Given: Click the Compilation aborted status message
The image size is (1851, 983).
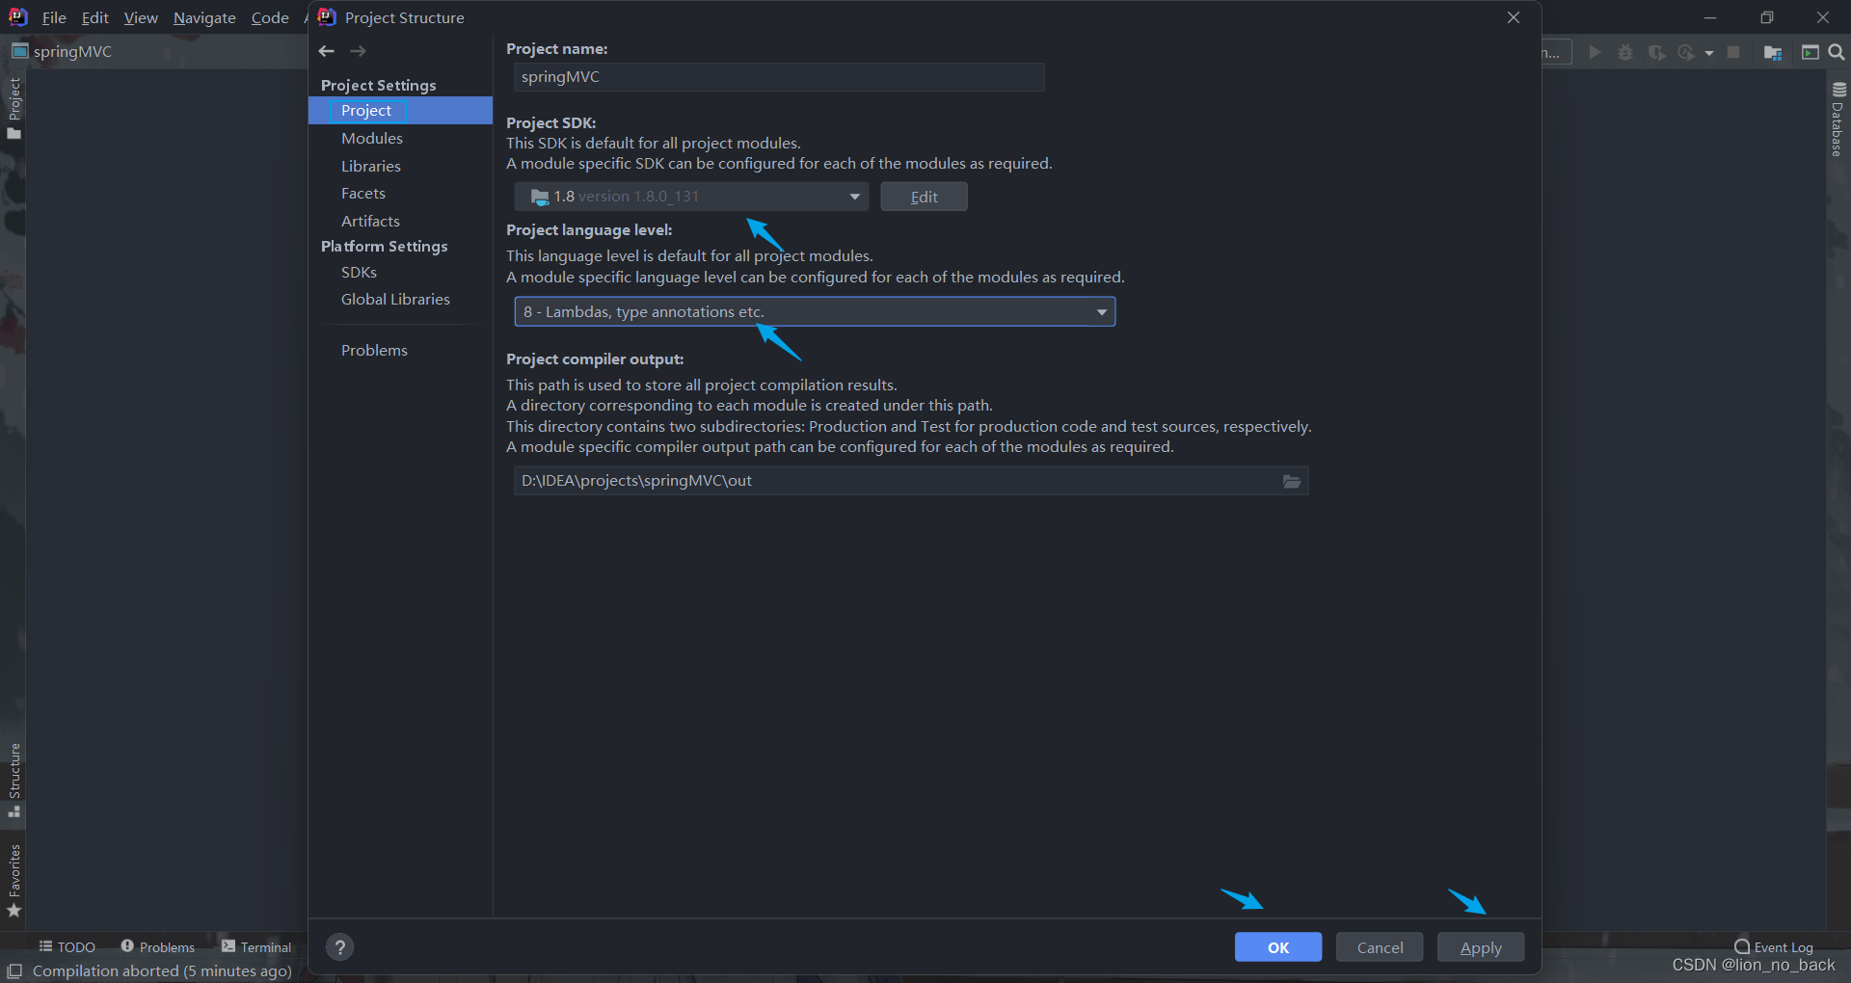Looking at the screenshot, I should (162, 971).
